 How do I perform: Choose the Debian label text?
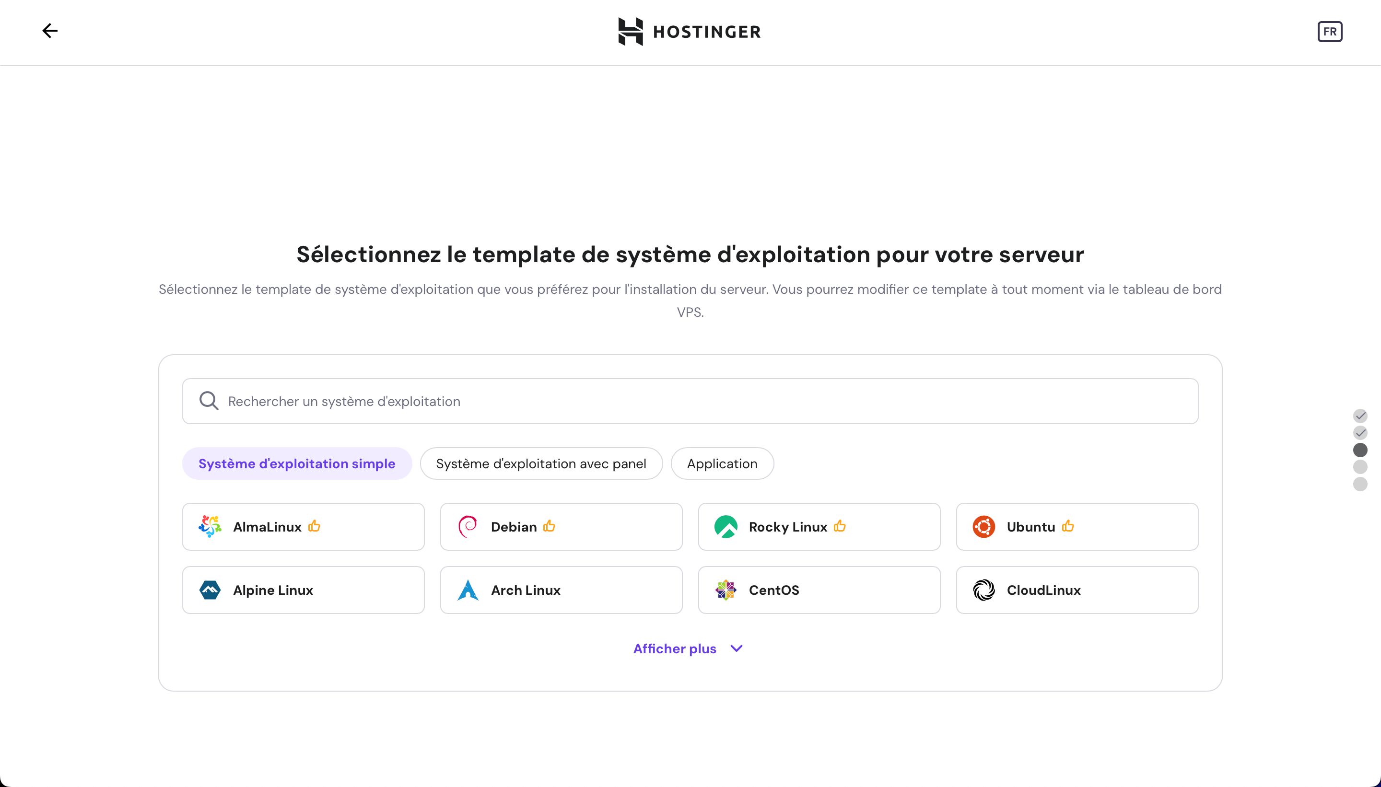(514, 527)
